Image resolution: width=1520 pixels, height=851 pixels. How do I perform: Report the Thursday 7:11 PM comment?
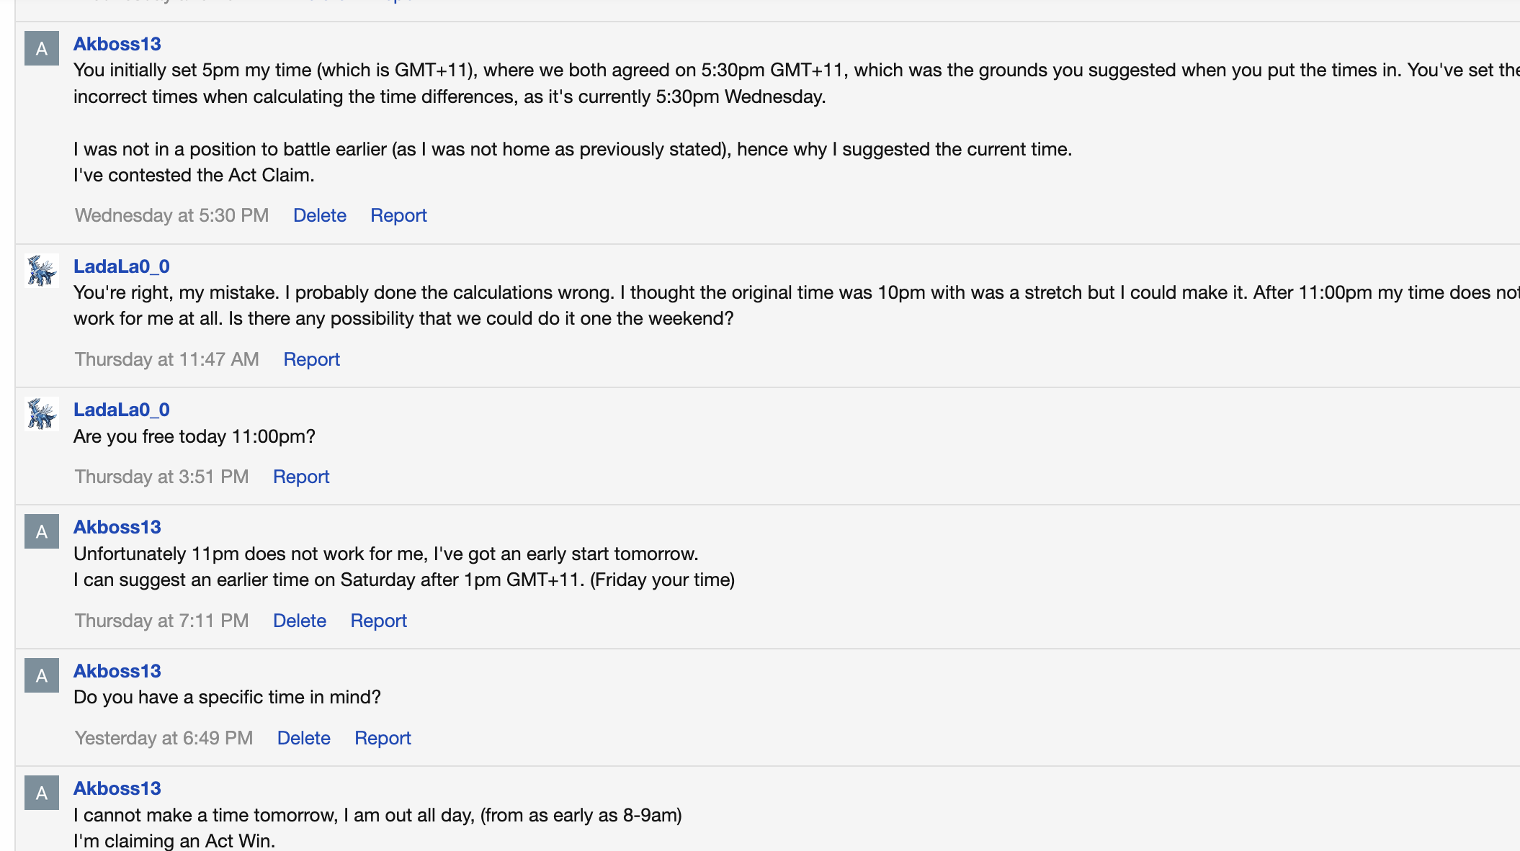pyautogui.click(x=378, y=621)
